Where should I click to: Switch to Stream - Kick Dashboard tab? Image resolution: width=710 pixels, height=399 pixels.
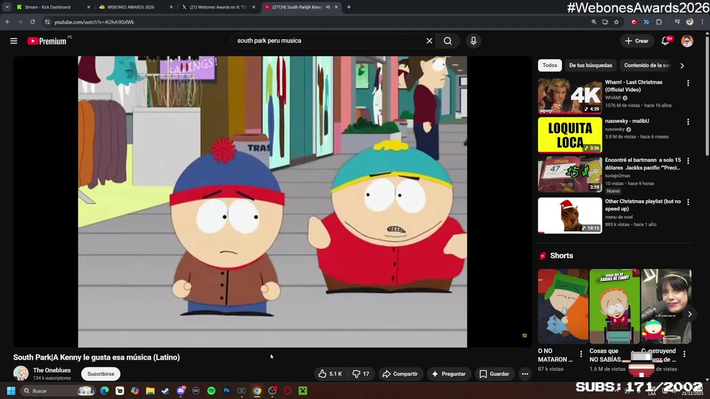53,7
